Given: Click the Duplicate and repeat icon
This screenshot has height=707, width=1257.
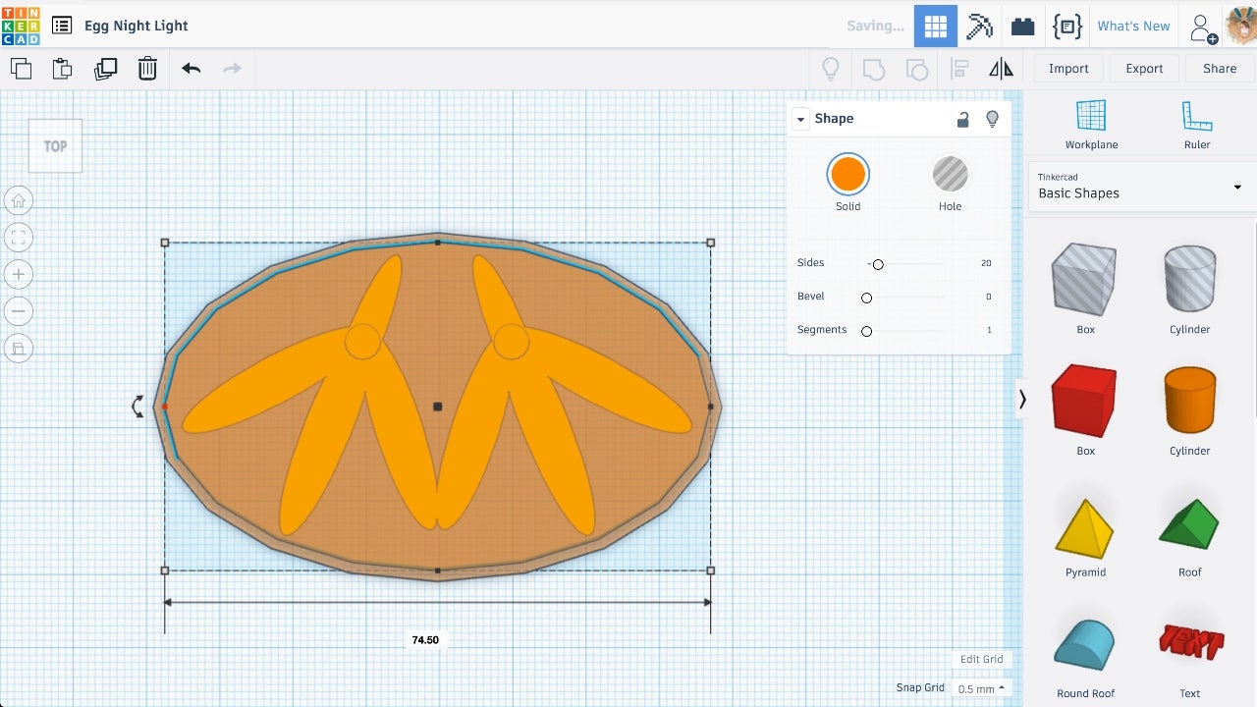Looking at the screenshot, I should click(x=105, y=69).
